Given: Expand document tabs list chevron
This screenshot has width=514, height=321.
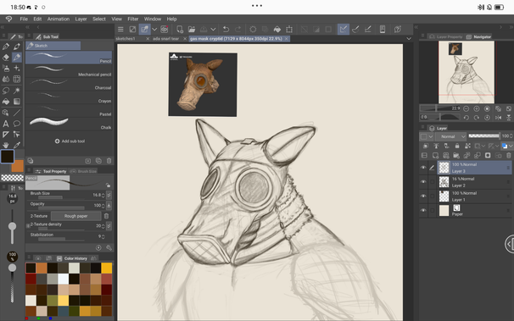Looking at the screenshot, I should 409,39.
